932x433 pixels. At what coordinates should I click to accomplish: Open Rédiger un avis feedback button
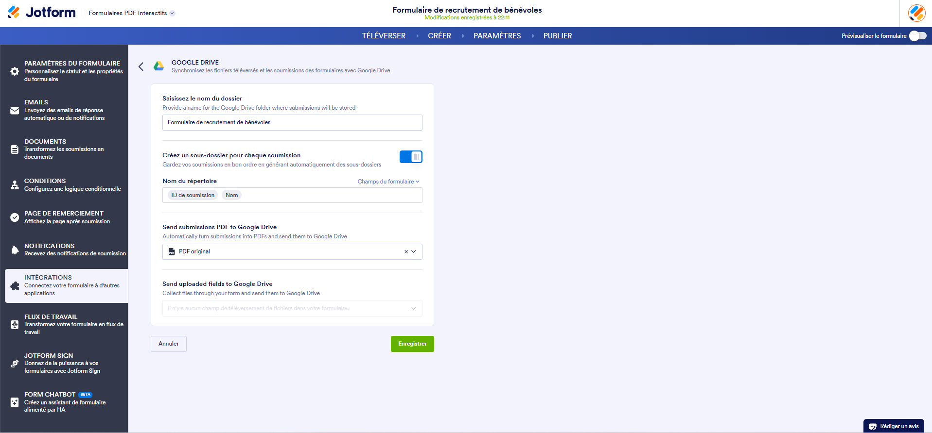894,426
